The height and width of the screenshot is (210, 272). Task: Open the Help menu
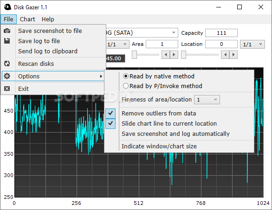coord(48,19)
